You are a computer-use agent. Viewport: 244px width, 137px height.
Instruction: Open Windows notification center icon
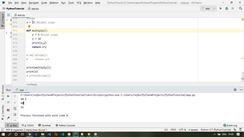click(x=238, y=134)
